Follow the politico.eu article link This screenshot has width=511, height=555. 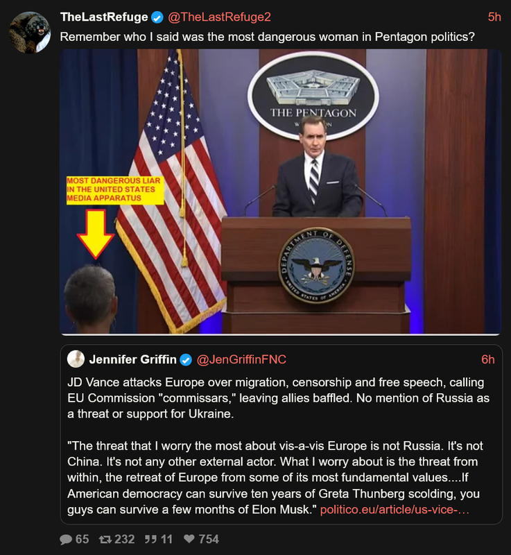click(395, 510)
